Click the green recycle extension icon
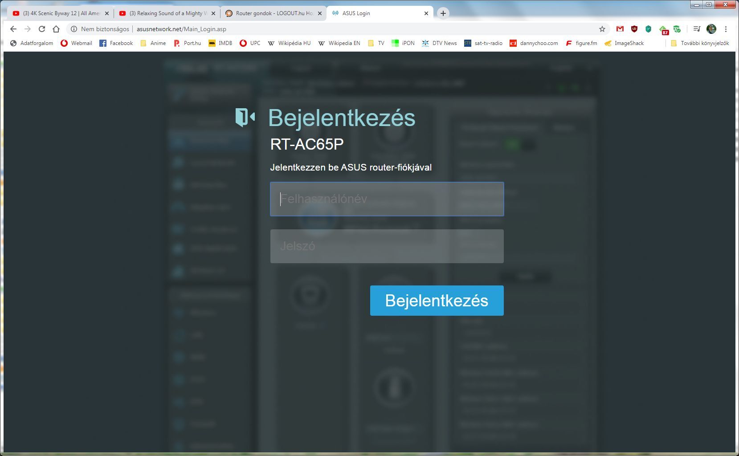 (x=677, y=29)
